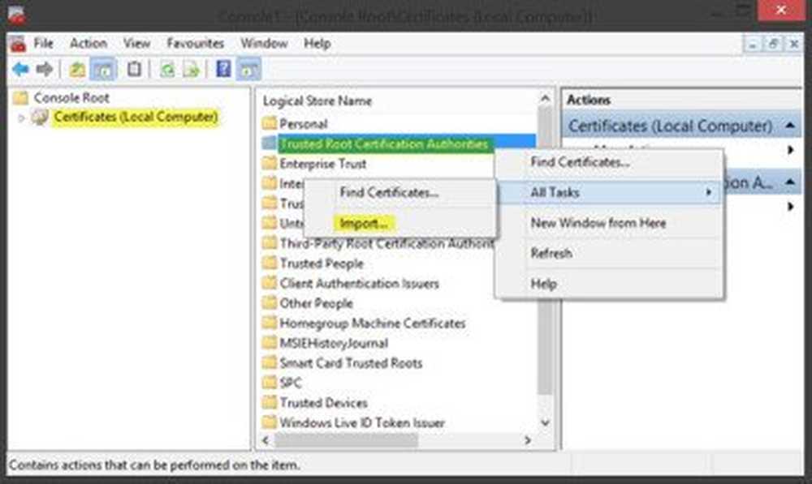The image size is (812, 484).
Task: Click the horizontal scroll left arrow
Action: (266, 440)
